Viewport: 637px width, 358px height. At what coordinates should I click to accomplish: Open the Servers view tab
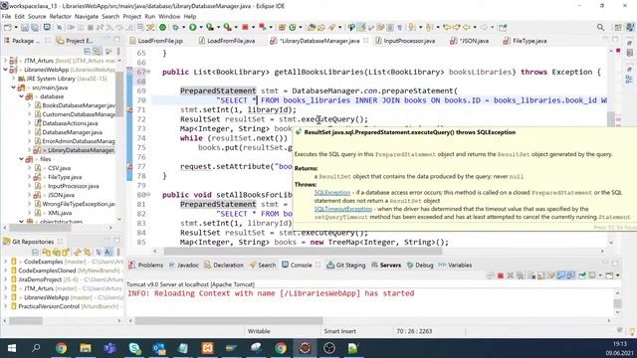click(386, 265)
